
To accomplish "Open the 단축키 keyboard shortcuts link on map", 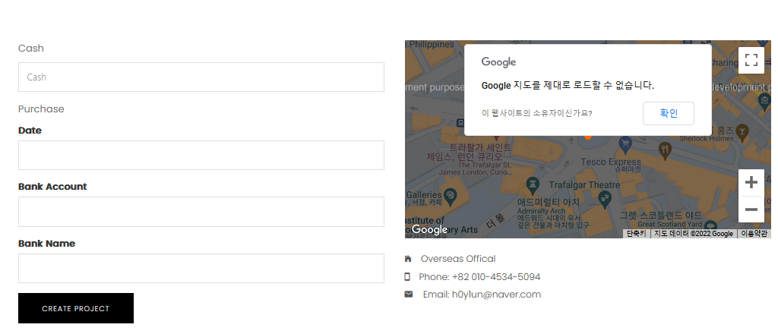I will [636, 233].
